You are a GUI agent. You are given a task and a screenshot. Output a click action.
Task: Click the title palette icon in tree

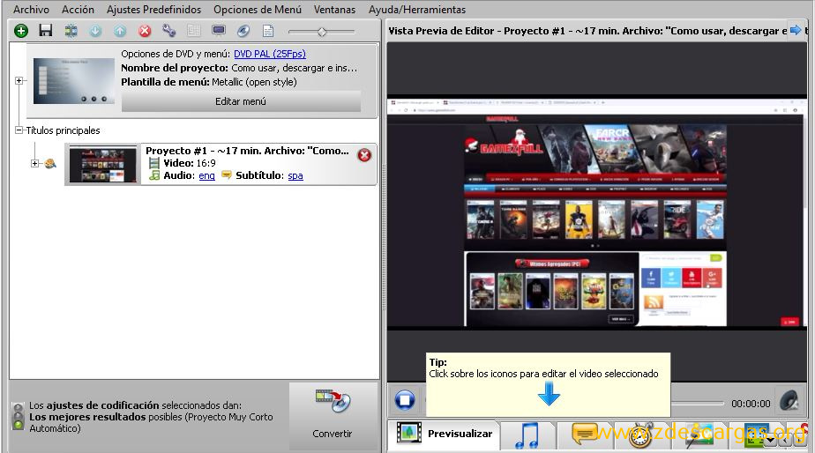[50, 164]
